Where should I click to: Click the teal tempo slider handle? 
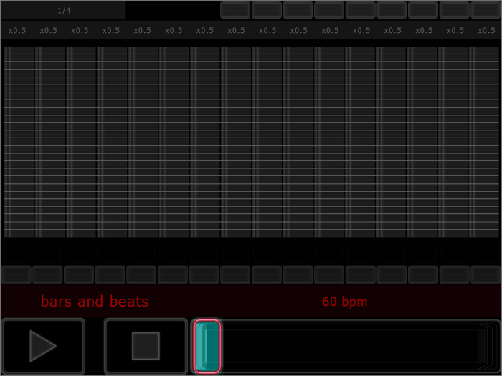click(207, 346)
